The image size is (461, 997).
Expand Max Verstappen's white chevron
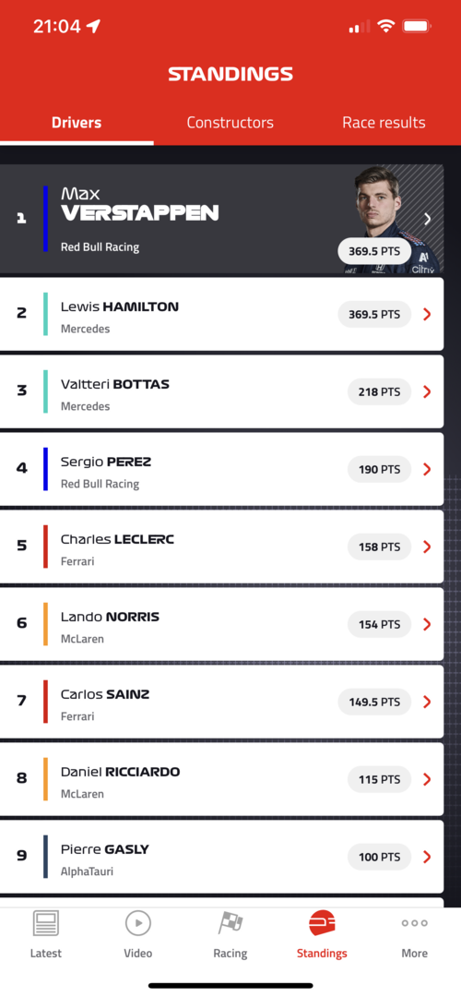tap(427, 219)
